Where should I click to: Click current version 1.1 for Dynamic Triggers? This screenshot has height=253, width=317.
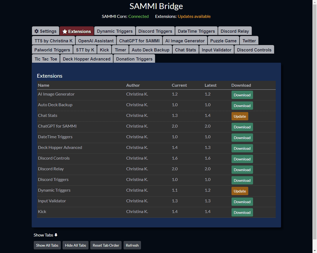pyautogui.click(x=175, y=190)
